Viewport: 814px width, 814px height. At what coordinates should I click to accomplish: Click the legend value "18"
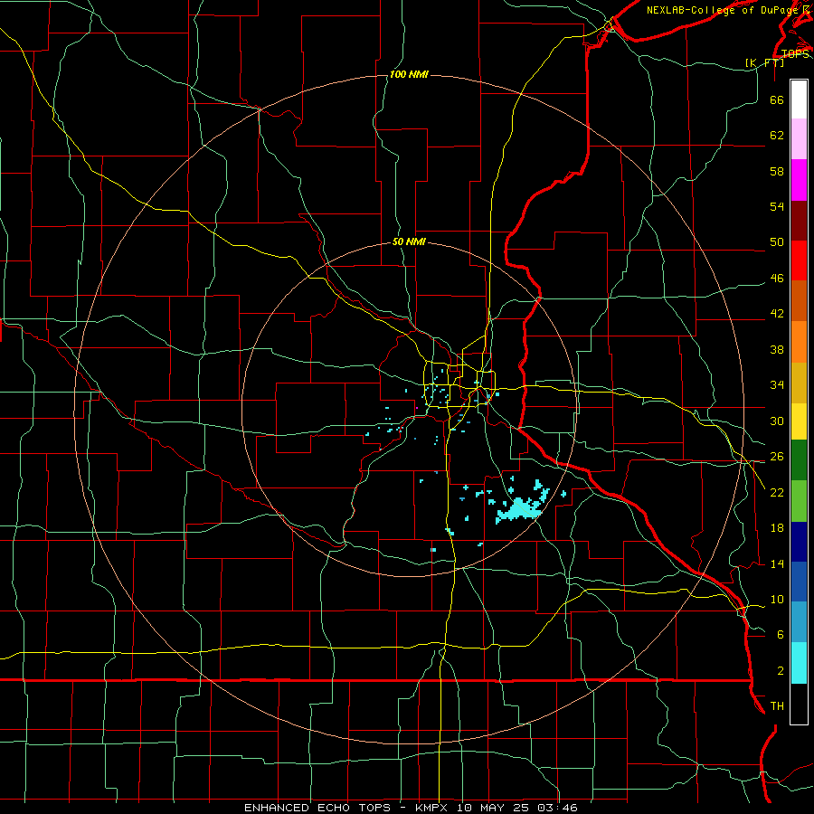[x=777, y=527]
